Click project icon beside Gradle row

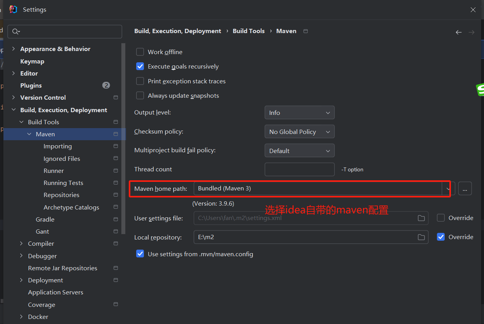tap(116, 219)
